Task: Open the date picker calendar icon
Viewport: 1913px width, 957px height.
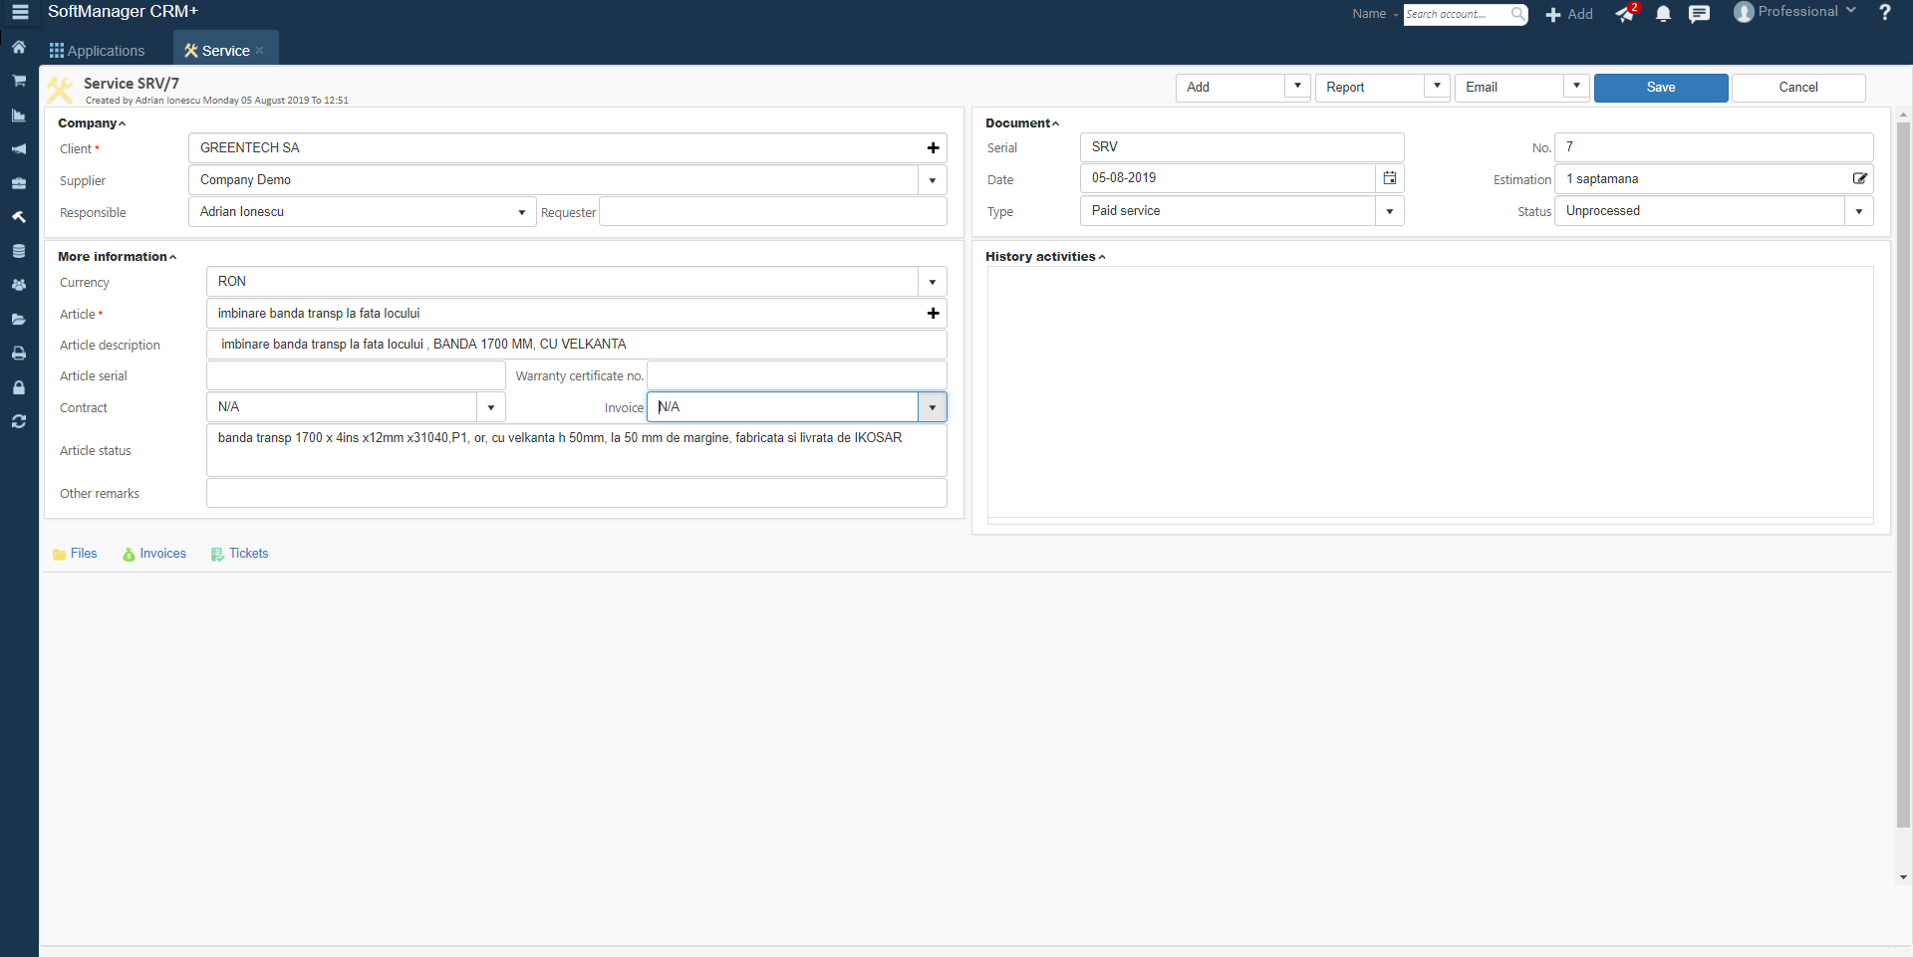Action: pos(1389,178)
